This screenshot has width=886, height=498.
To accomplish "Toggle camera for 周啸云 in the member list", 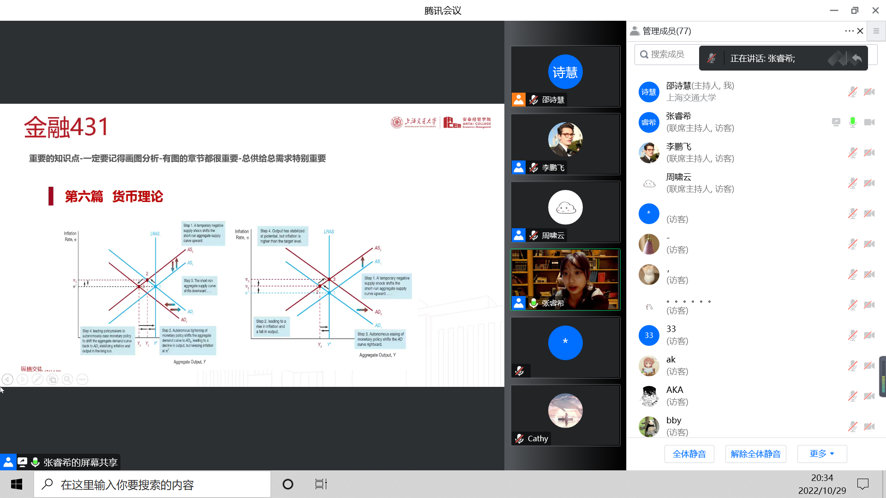I will tap(869, 183).
